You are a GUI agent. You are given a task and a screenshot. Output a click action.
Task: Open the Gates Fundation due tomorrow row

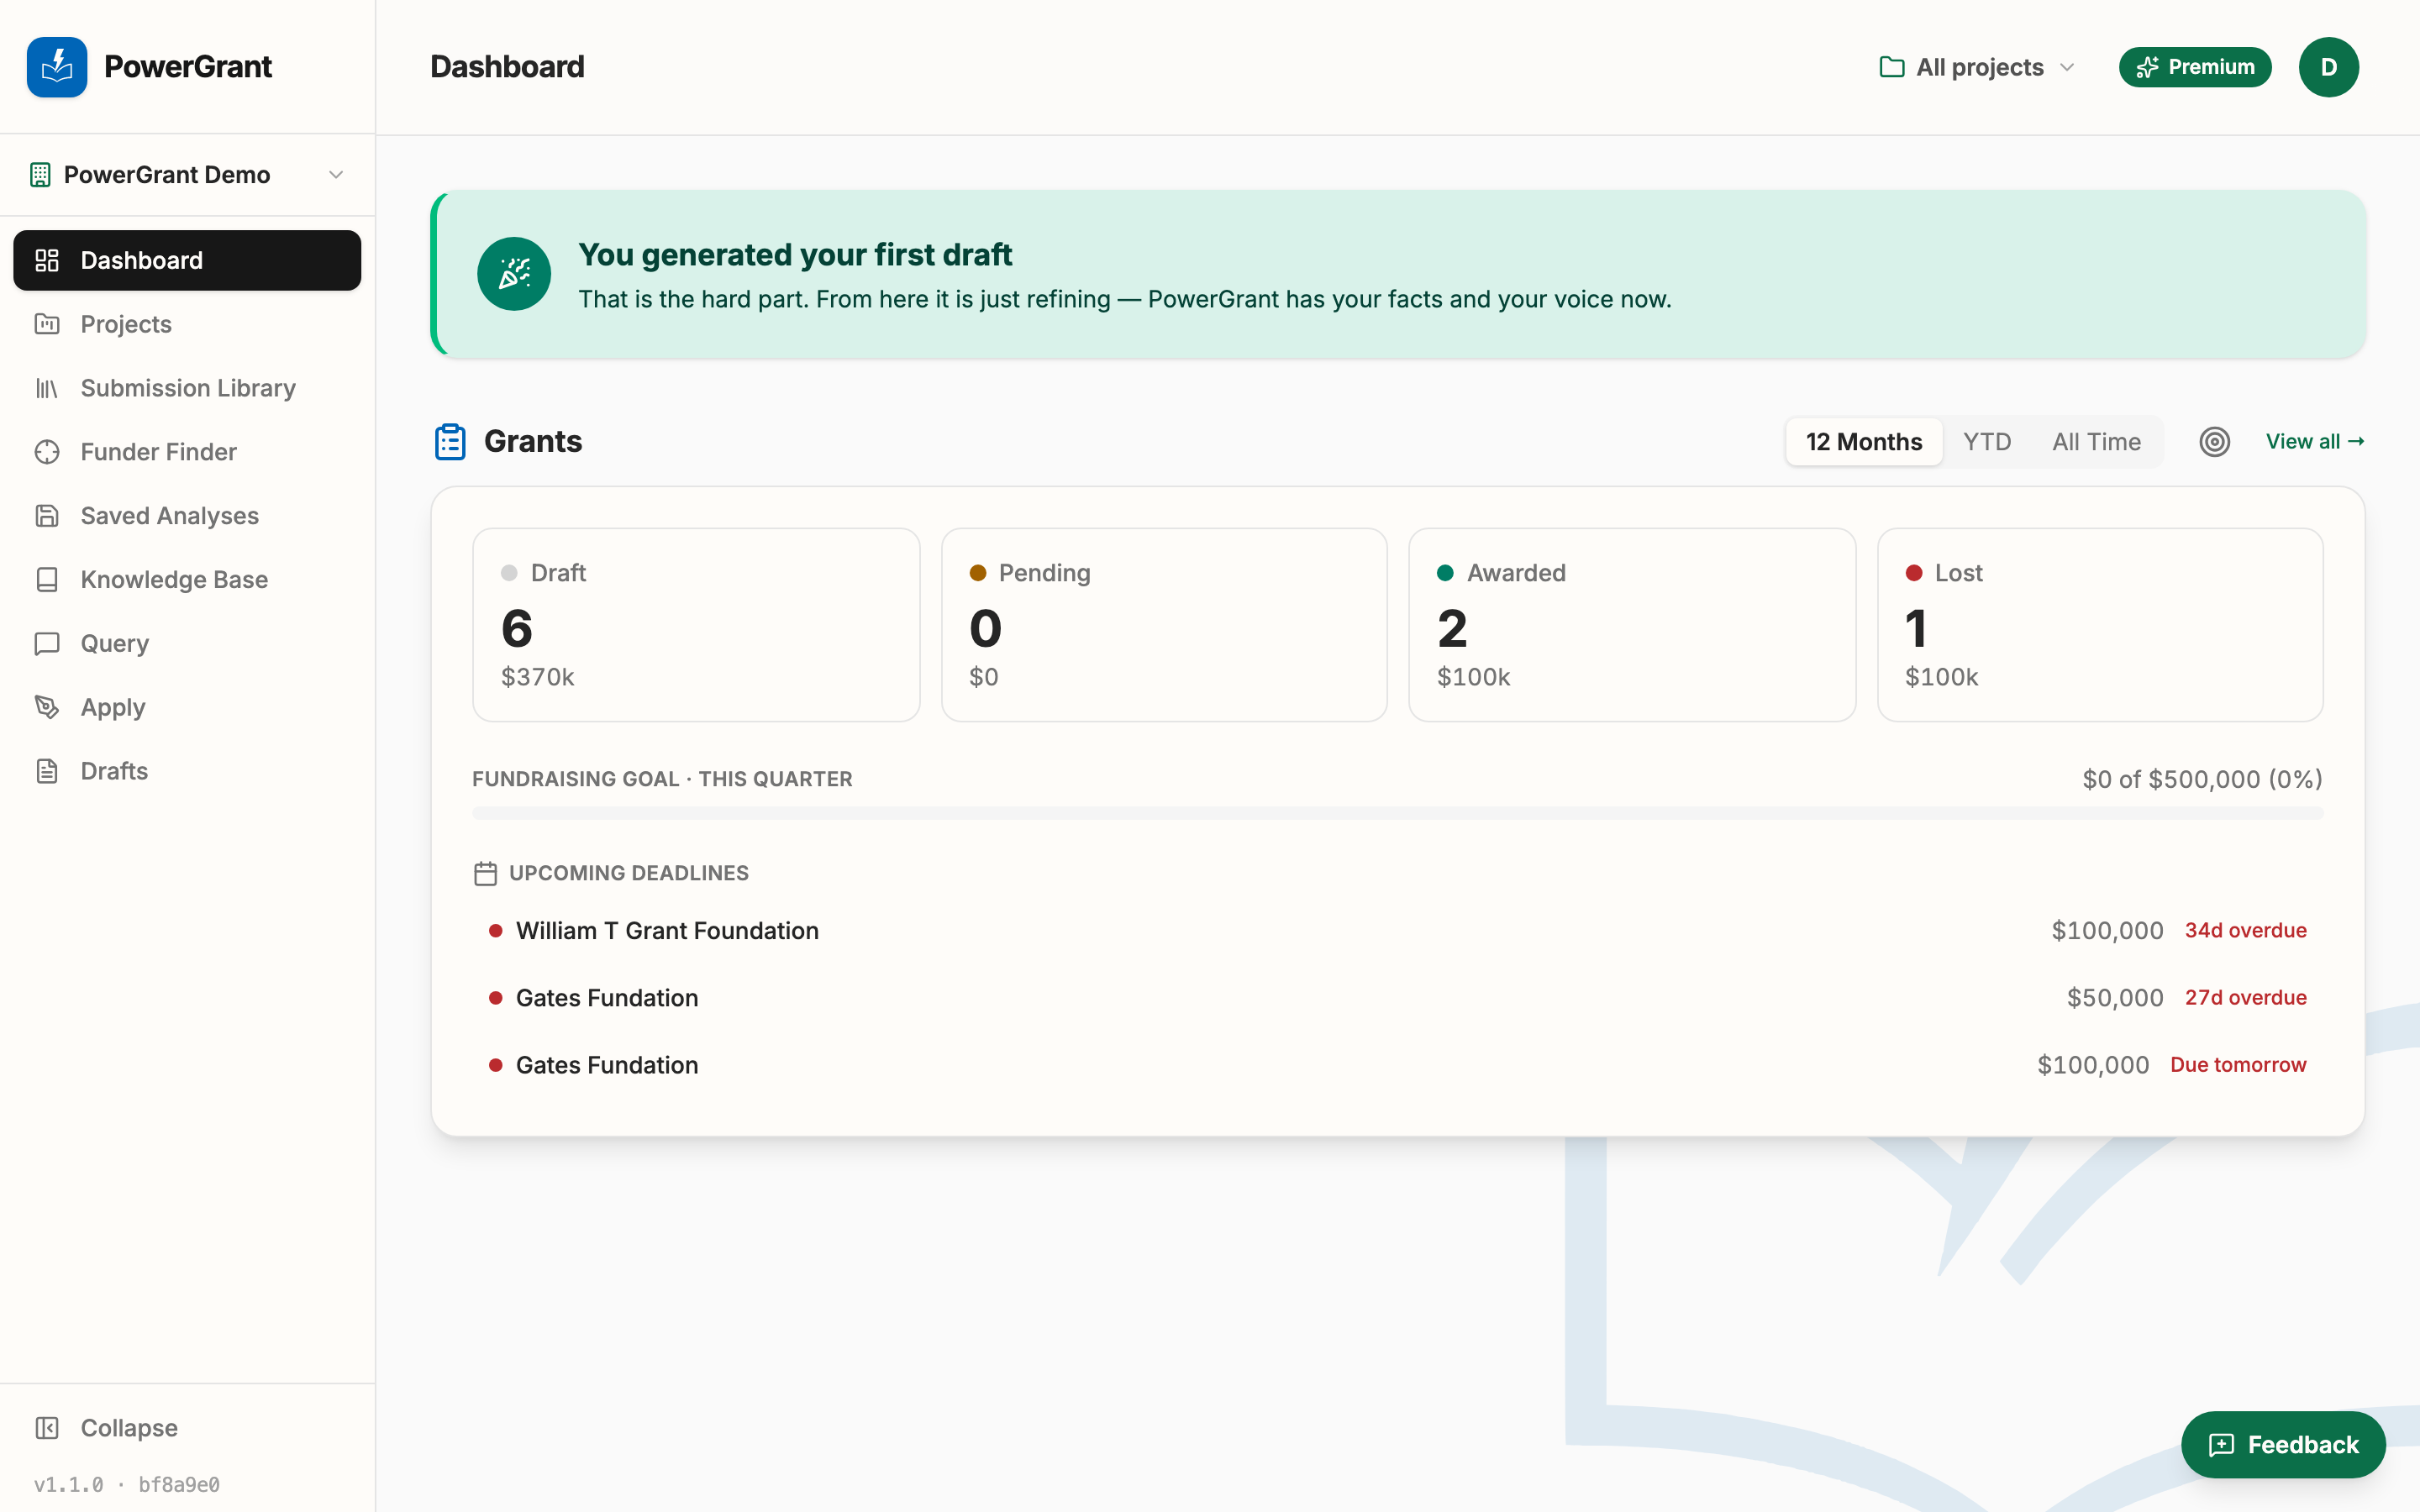click(1398, 1065)
